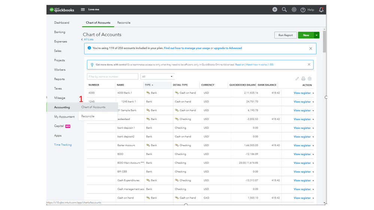Open Banking in the left sidebar
This screenshot has width=374, height=210.
pos(60,32)
